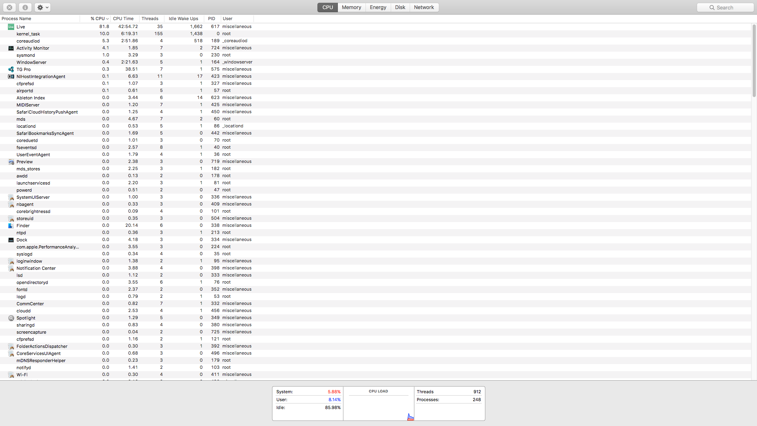Click the search magnifier icon
757x426 pixels.
[712, 7]
